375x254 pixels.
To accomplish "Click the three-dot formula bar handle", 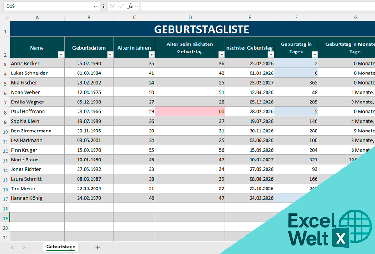I will 103,6.
